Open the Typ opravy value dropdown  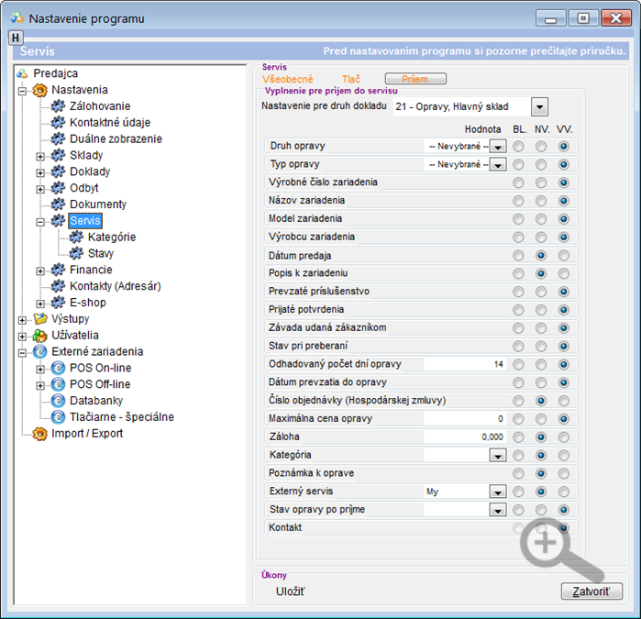498,164
